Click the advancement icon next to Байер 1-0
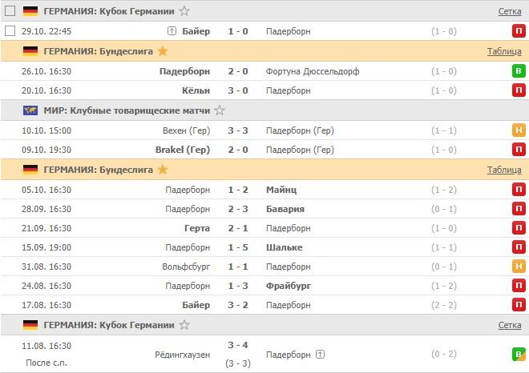This screenshot has height=373, width=529. click(172, 31)
